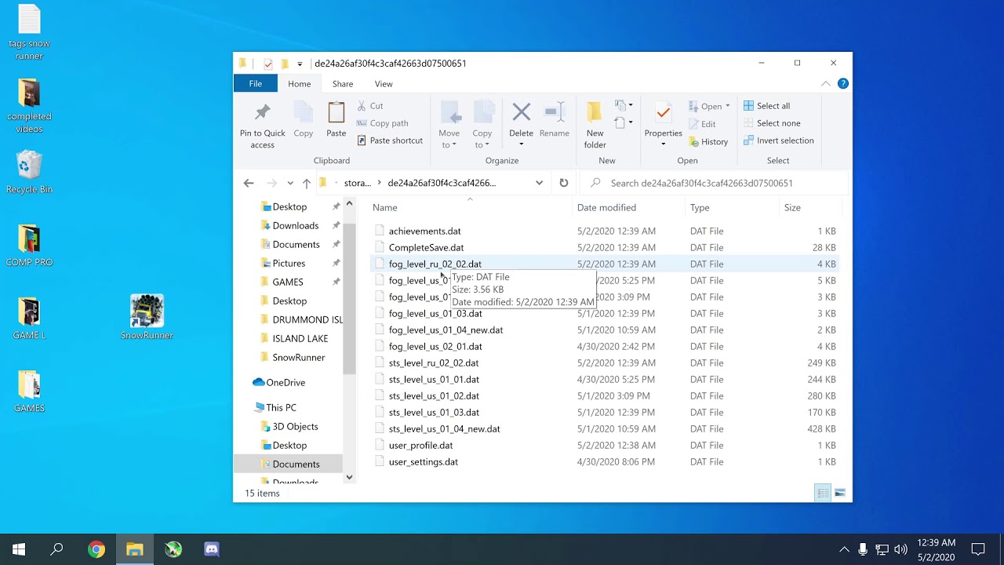
Task: Select Recycle Bin on desktop
Action: coord(29,172)
